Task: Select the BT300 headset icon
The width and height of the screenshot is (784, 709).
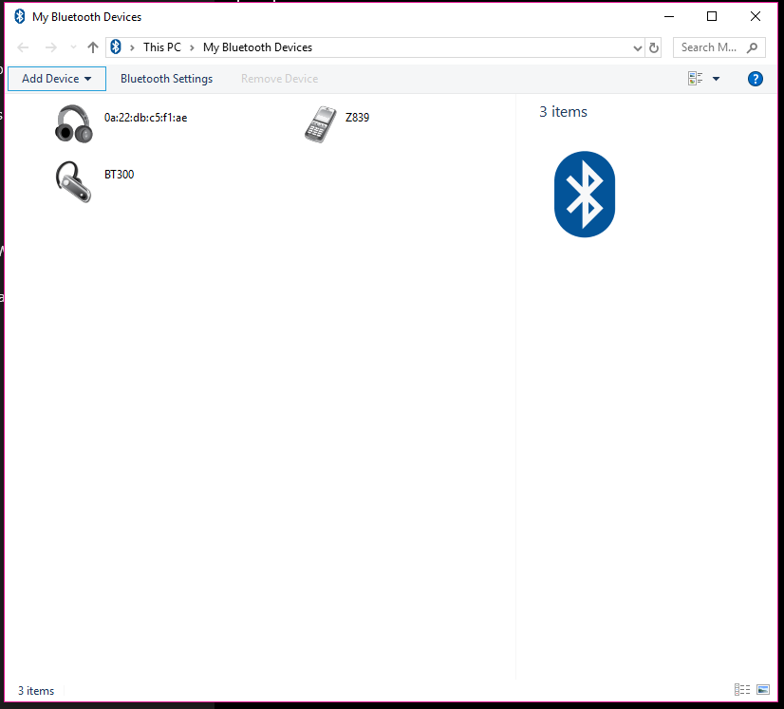Action: coord(73,181)
